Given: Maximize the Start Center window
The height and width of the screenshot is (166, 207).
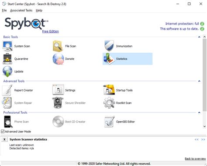Looking at the screenshot, I should click(x=189, y=4).
